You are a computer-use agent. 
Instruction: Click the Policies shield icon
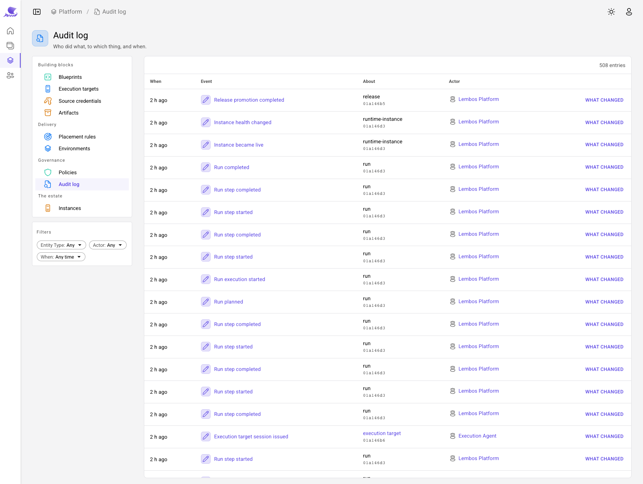click(x=48, y=172)
